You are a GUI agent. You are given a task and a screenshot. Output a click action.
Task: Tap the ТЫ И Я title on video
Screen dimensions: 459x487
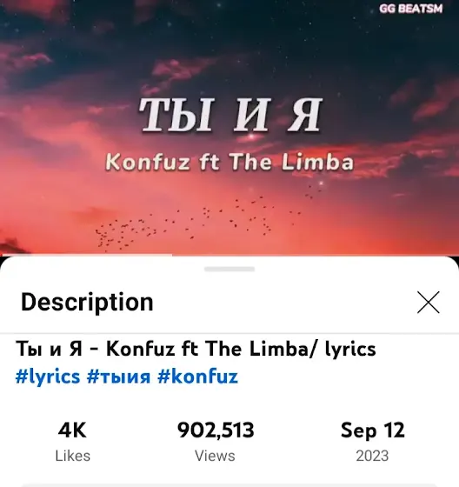pos(230,115)
